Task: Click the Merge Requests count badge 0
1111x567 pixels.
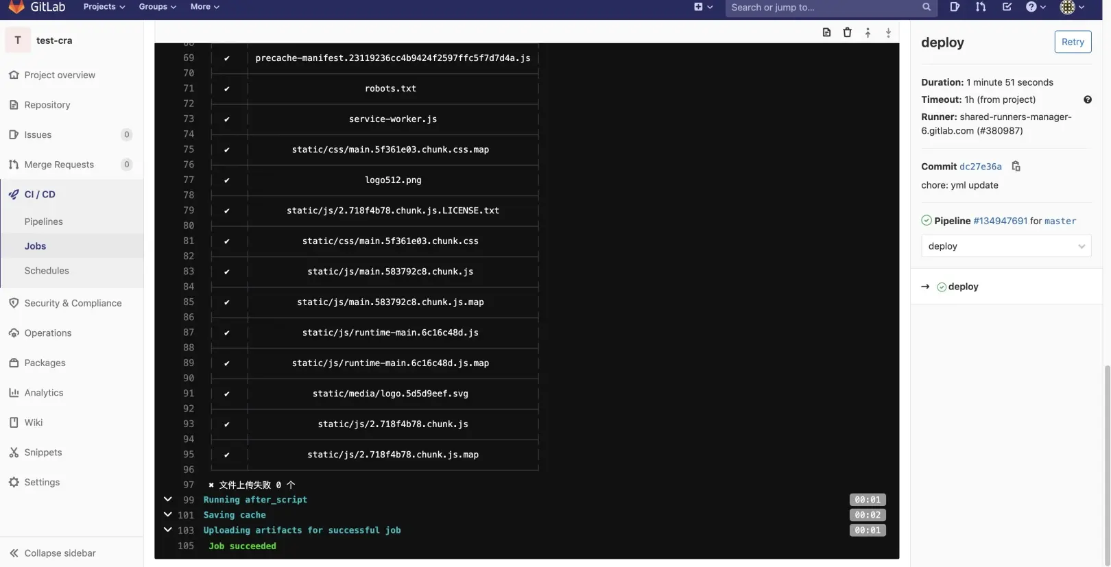Action: [x=126, y=165]
